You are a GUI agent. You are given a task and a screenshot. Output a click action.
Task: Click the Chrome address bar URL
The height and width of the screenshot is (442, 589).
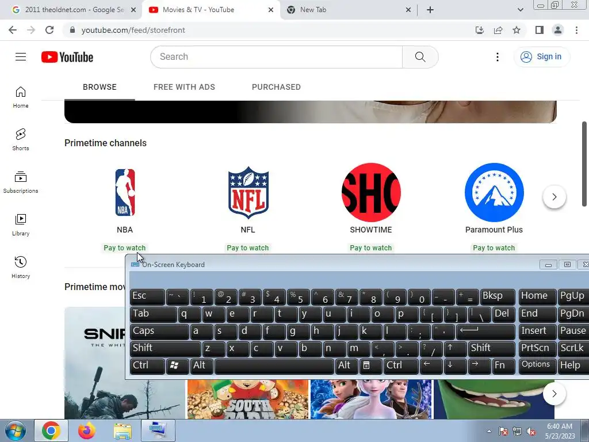[133, 30]
